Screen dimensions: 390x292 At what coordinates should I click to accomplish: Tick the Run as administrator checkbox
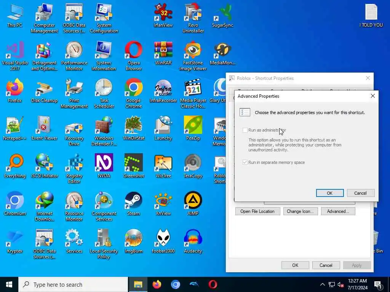tap(245, 130)
